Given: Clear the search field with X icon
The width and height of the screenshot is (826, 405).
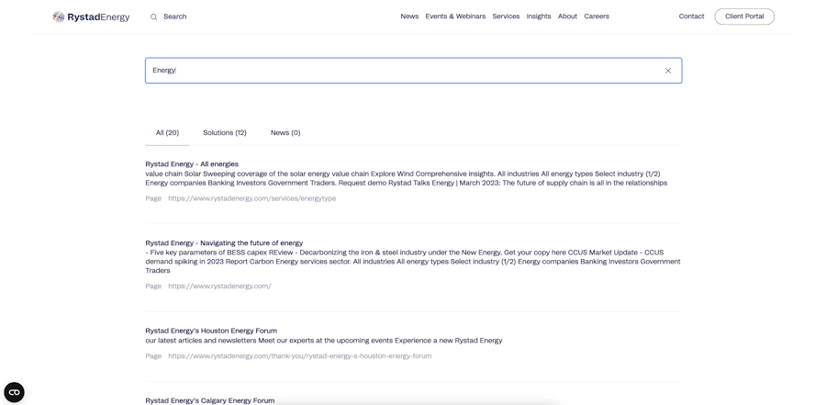Looking at the screenshot, I should (x=668, y=71).
